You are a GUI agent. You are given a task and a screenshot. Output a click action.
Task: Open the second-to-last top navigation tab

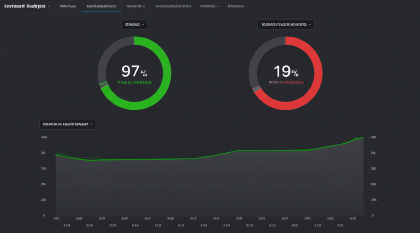tap(209, 6)
